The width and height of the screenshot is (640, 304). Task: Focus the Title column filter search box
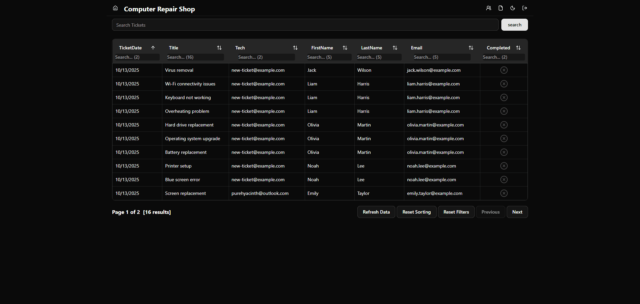coord(195,57)
